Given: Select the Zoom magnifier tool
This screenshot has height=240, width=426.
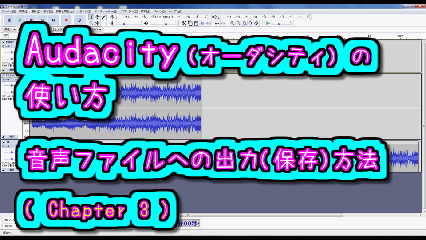Looking at the screenshot, I should [91, 24].
